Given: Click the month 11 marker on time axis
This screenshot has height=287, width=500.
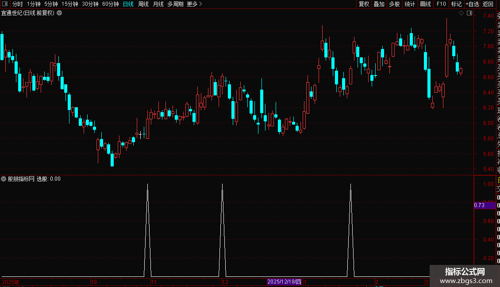Looking at the screenshot, I should click(154, 282).
